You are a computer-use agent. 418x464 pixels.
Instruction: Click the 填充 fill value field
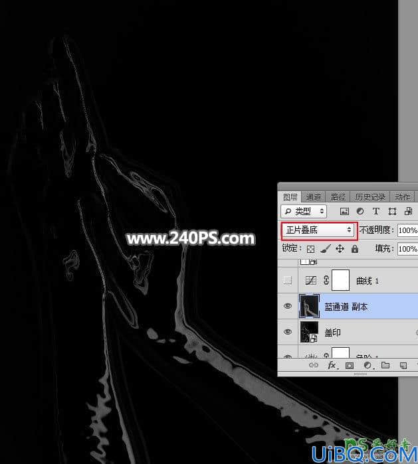pyautogui.click(x=407, y=249)
